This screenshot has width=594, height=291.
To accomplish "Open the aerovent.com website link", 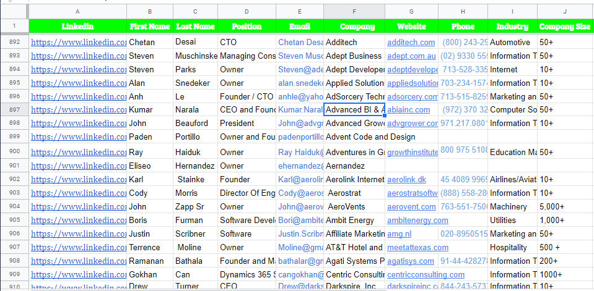I will 411,206.
